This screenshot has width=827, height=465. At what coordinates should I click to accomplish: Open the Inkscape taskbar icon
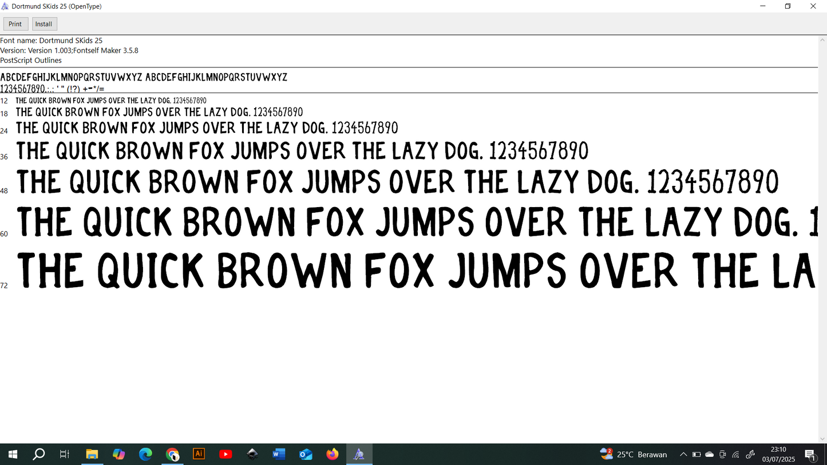click(x=252, y=454)
